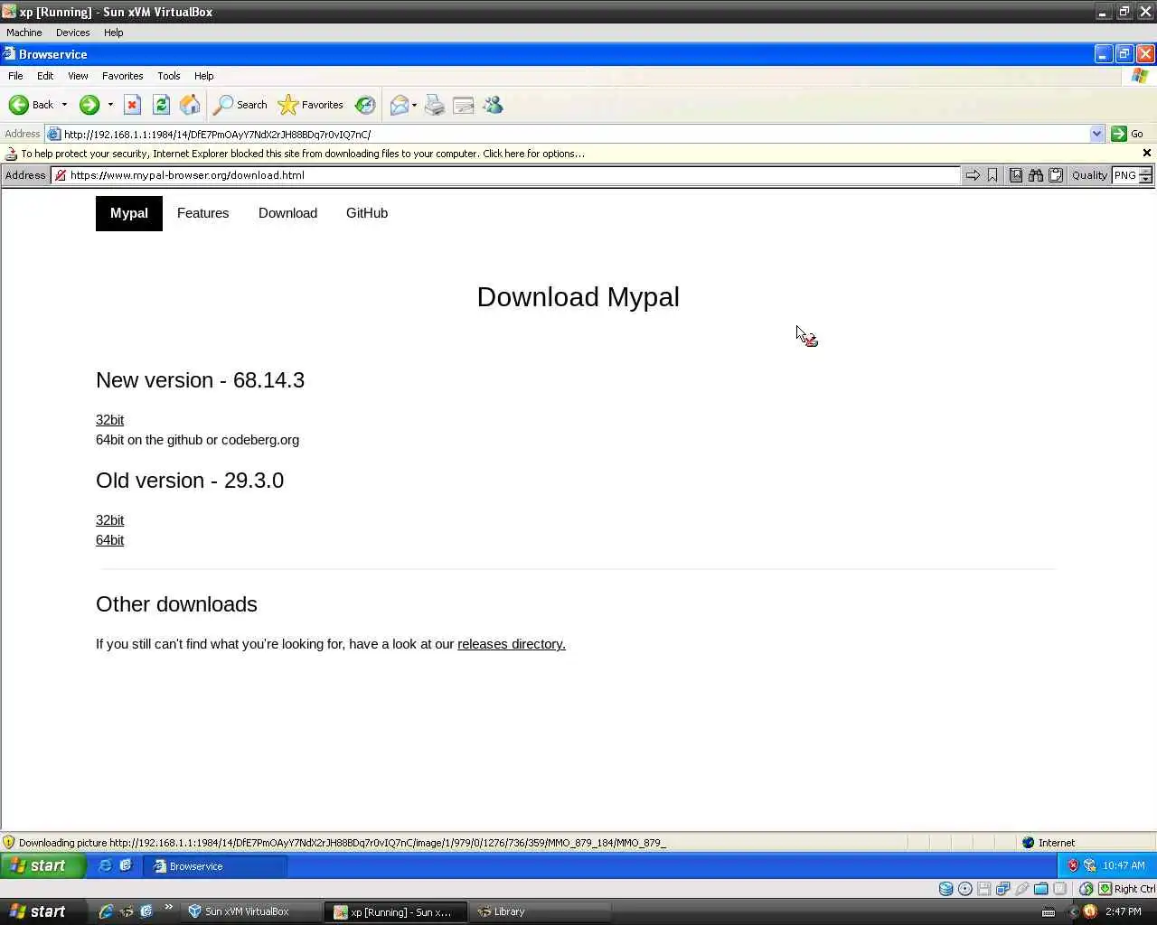Switch to Library taskbar window

[x=541, y=911]
